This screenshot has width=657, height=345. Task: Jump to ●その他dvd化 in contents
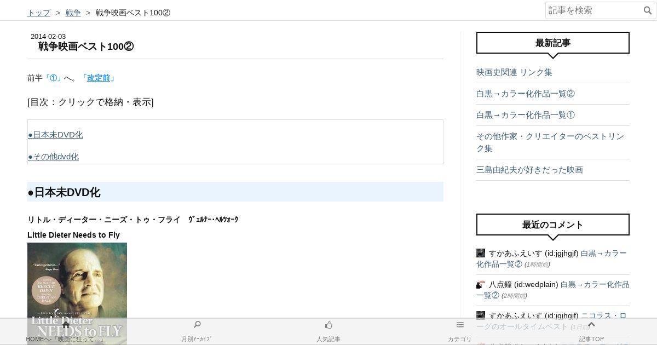point(53,157)
